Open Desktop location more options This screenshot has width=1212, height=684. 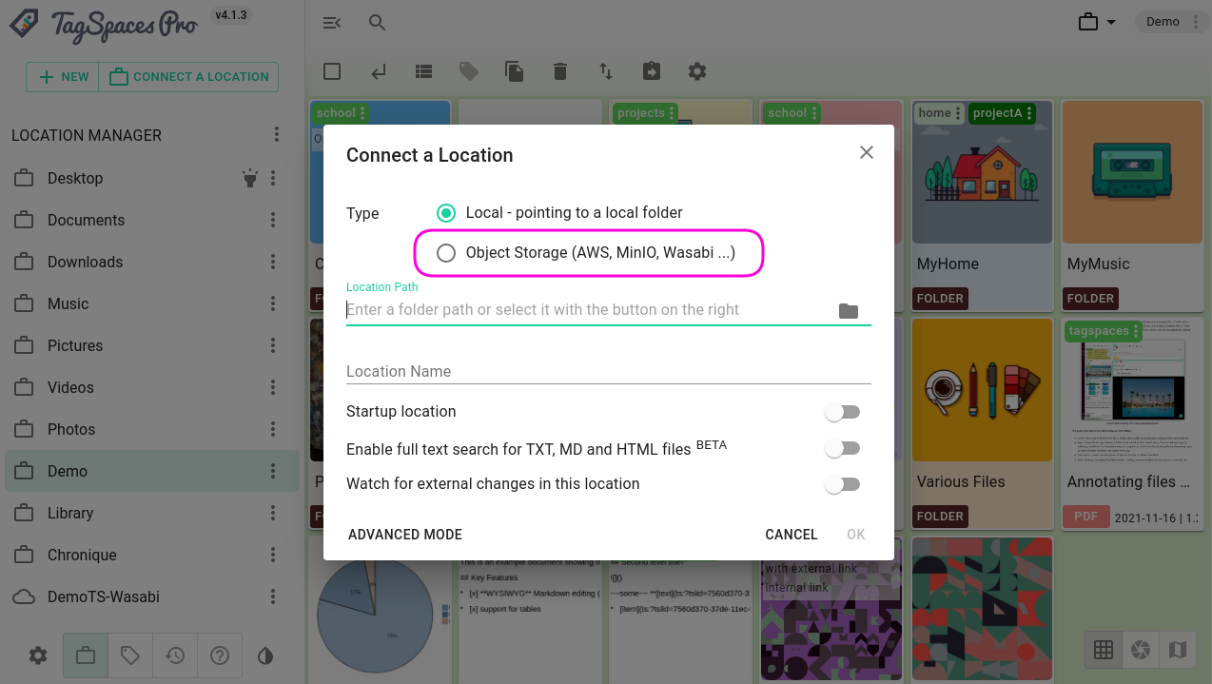tap(273, 178)
